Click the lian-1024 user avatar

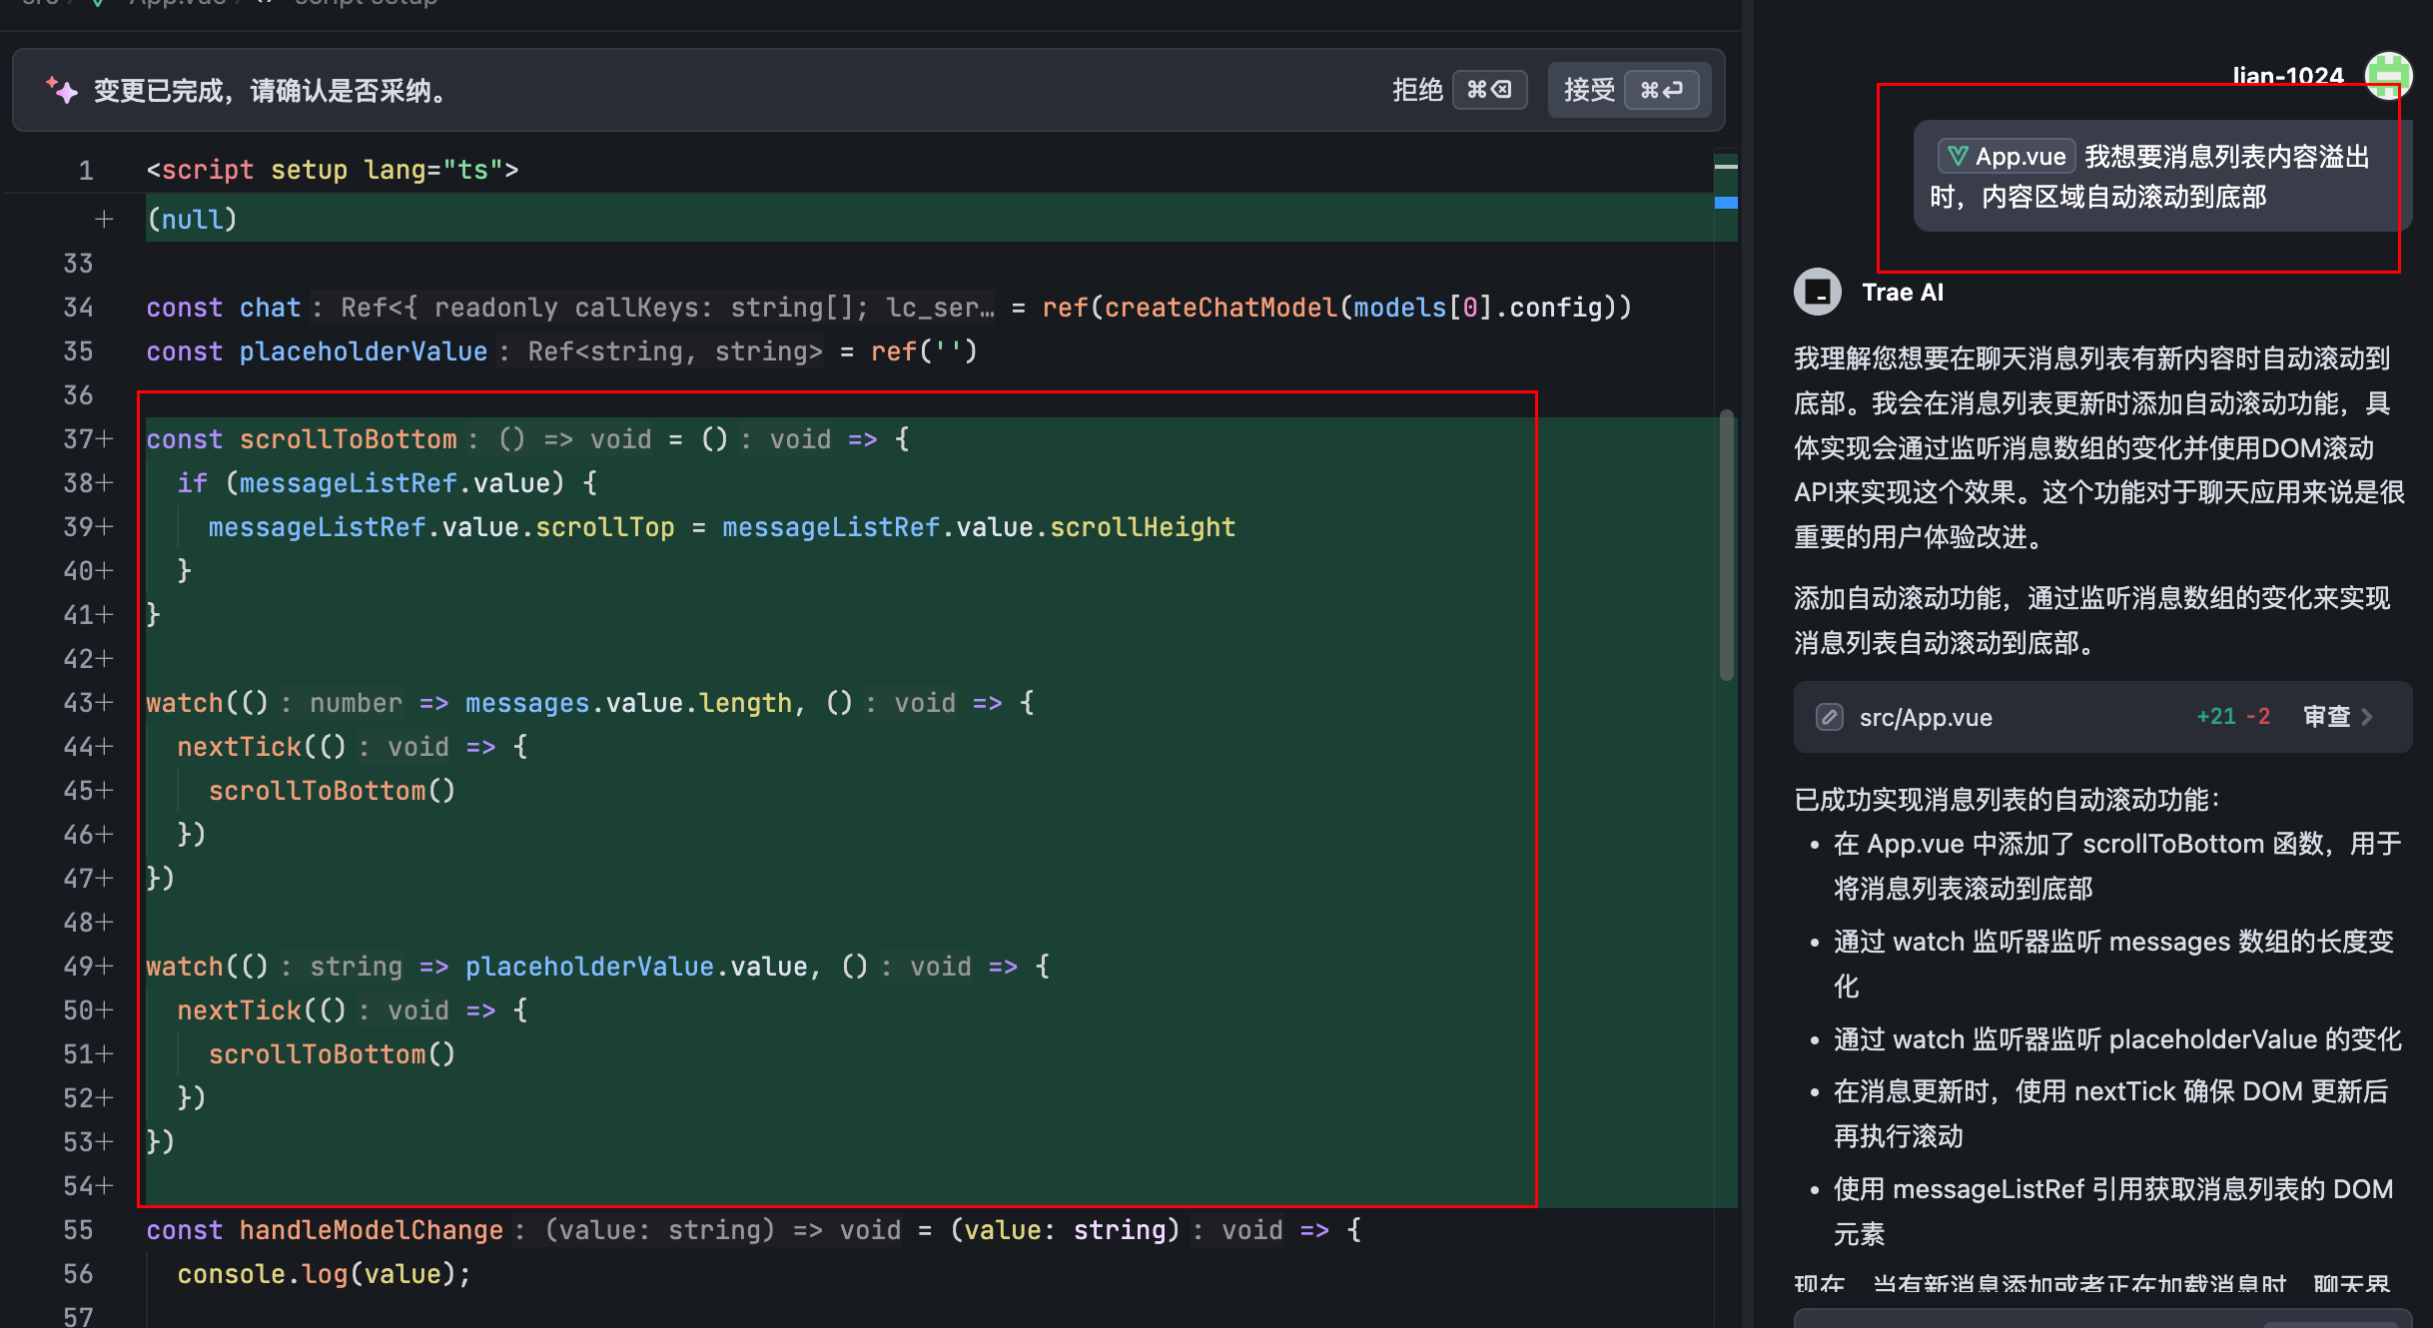(x=2390, y=75)
